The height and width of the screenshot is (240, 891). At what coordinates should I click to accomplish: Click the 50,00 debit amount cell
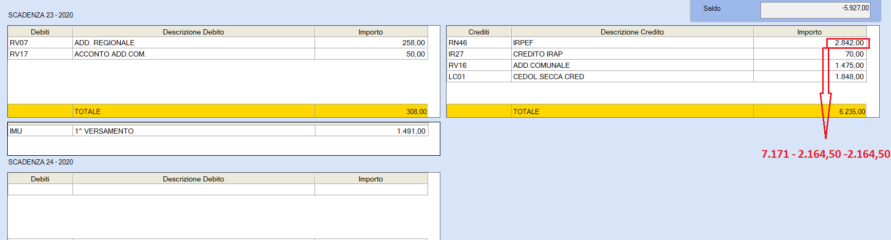tap(371, 54)
